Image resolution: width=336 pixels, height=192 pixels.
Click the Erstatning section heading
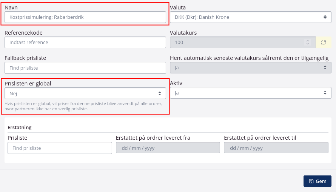pos(19,127)
